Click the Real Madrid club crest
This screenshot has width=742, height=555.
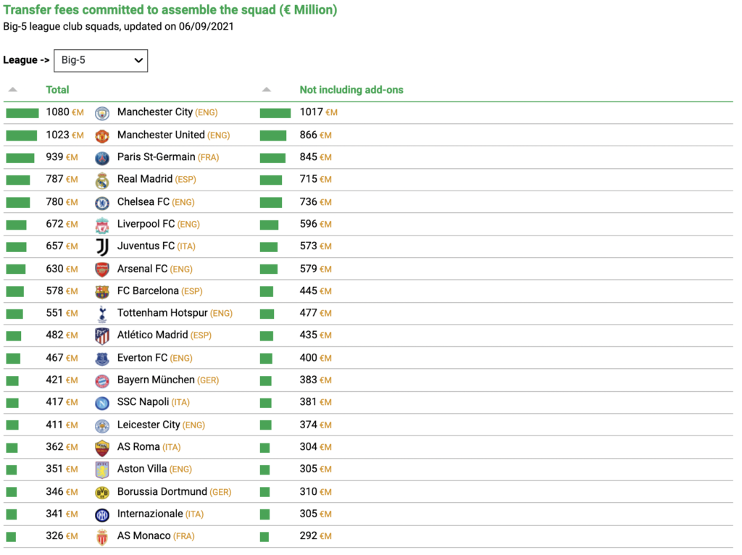click(102, 180)
